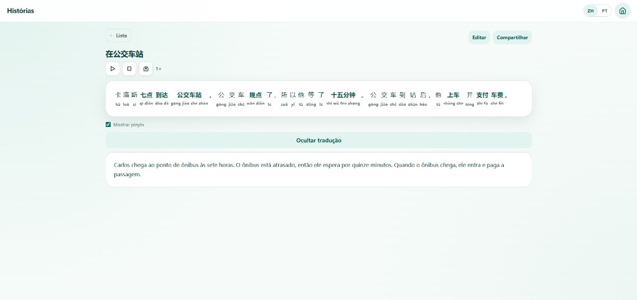Uncheck the Mostrar pinyin checkbox
Screen dimensions: 637x300
108,125
